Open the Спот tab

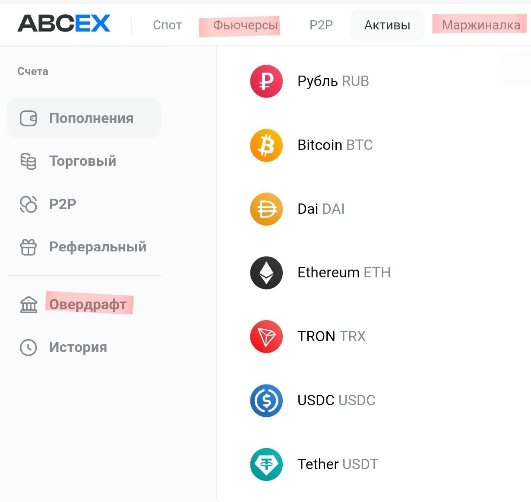pos(167,25)
